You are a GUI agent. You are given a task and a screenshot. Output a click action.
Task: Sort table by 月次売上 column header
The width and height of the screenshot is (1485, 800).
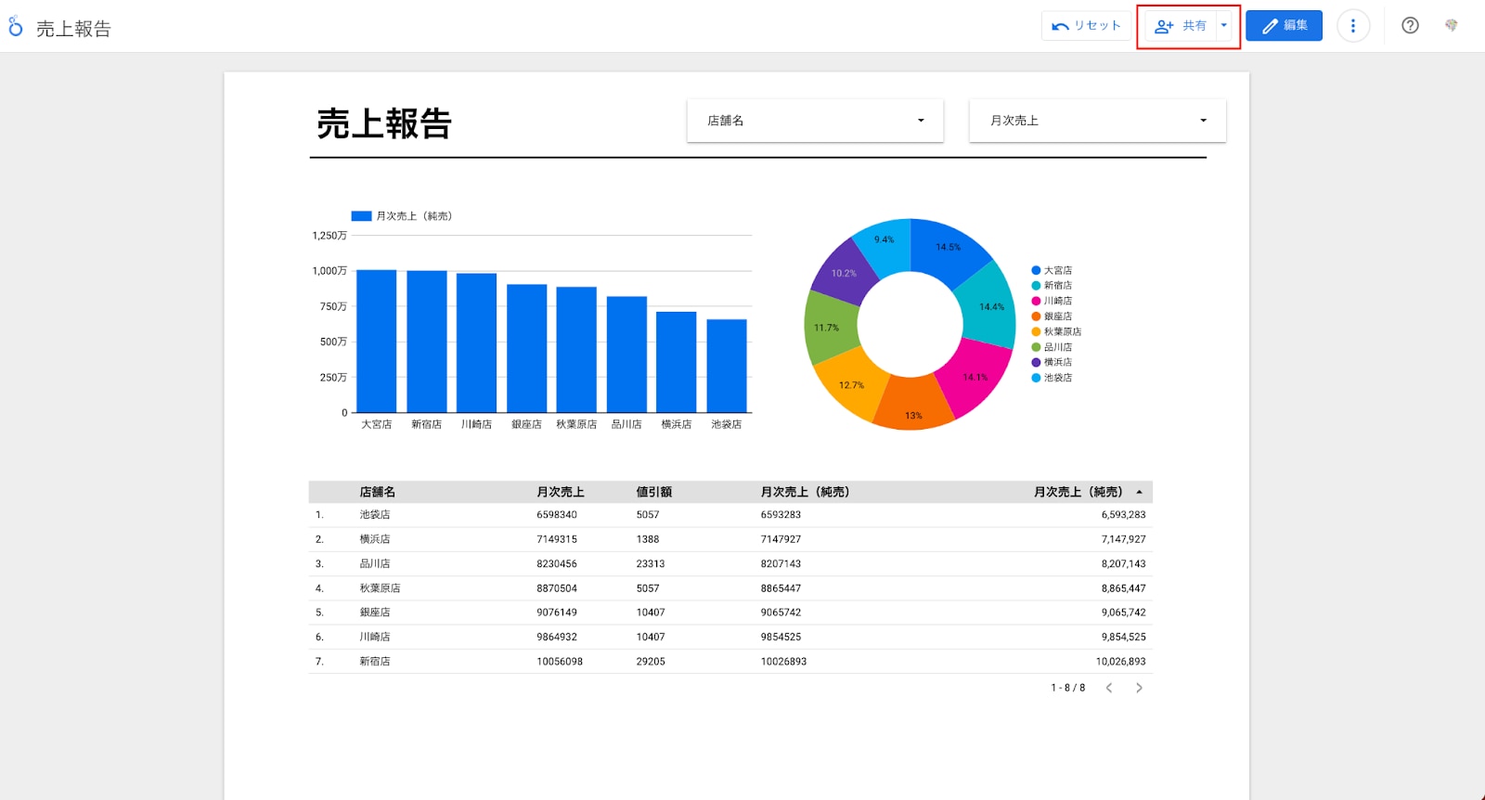[561, 492]
